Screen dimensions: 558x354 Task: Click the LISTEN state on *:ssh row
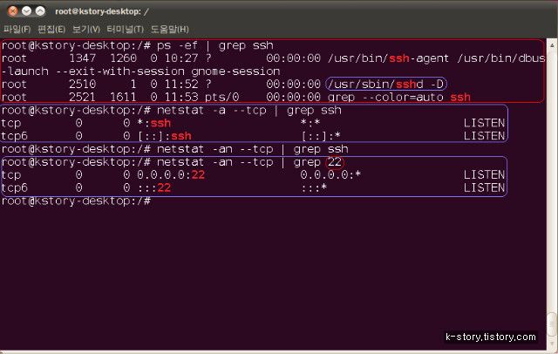[x=484, y=123]
